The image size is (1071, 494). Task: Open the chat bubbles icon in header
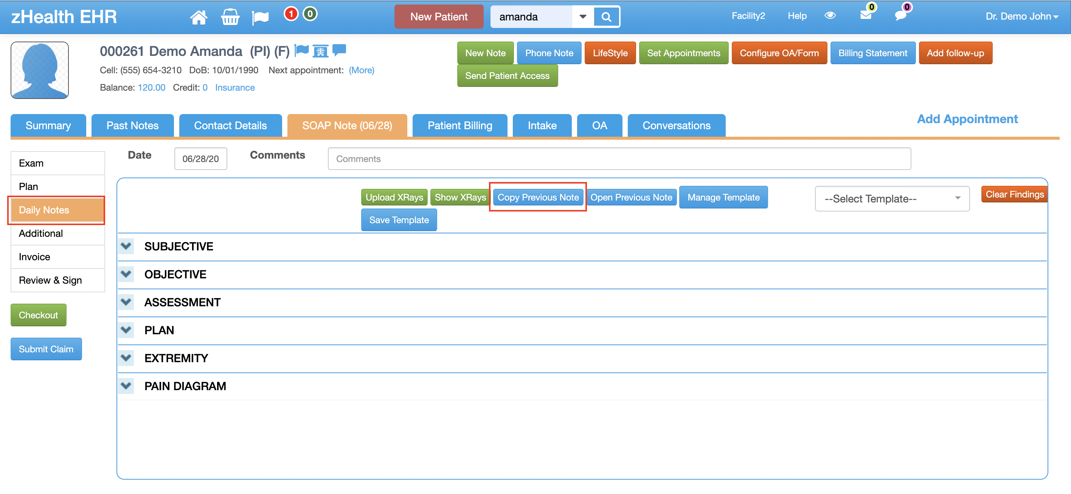(x=900, y=16)
